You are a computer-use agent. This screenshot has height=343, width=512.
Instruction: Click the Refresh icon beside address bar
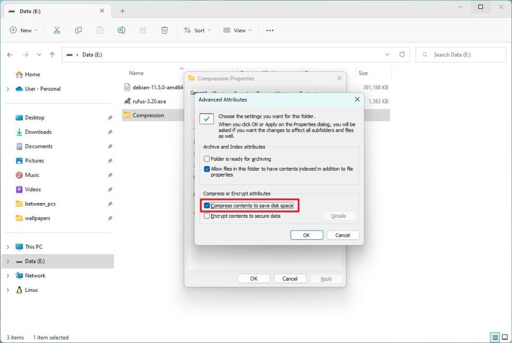tap(402, 54)
